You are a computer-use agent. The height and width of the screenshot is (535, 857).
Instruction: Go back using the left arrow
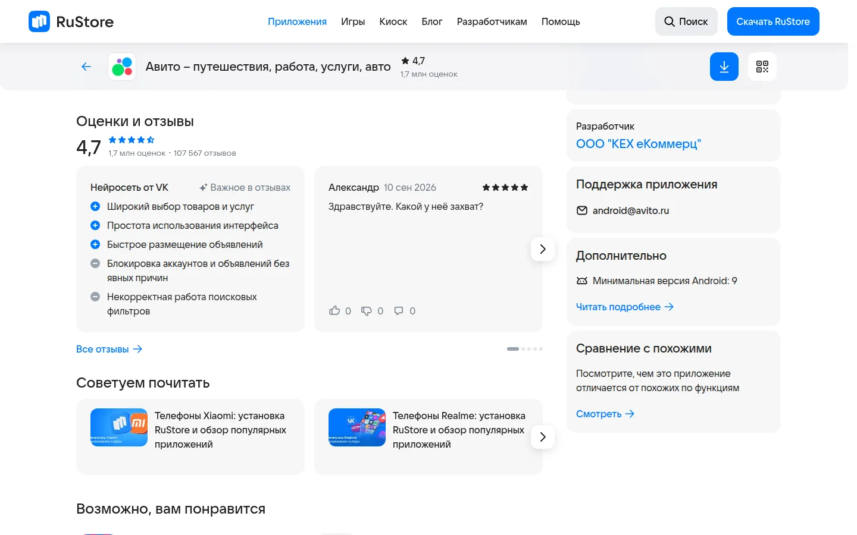point(86,67)
